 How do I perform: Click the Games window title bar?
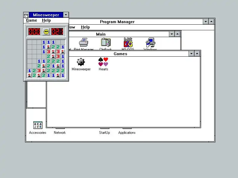click(120, 54)
